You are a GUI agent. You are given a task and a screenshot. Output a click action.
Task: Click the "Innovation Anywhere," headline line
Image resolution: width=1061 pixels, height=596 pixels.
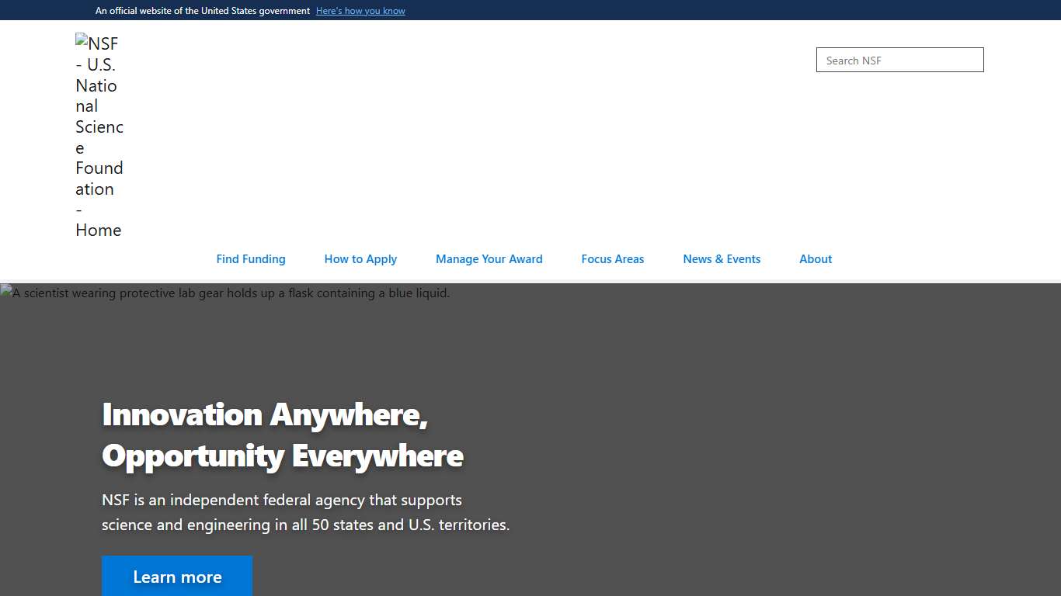265,414
